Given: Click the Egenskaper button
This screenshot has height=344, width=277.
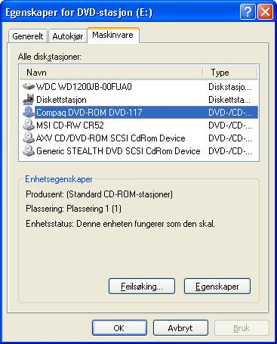Looking at the screenshot, I should tap(217, 287).
